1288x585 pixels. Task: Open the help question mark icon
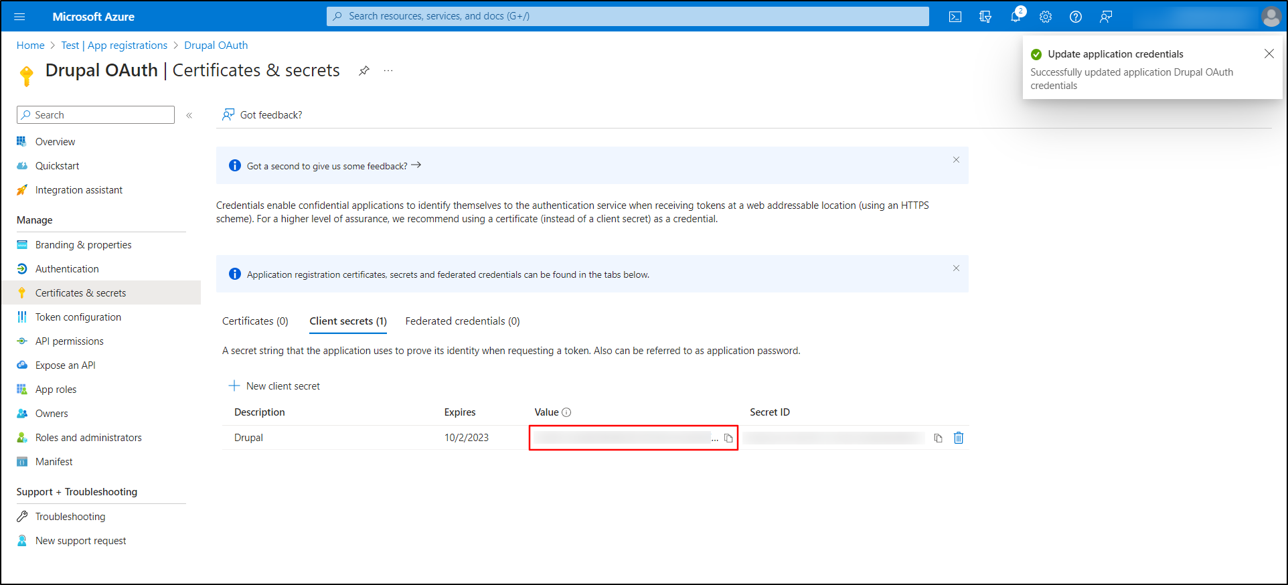click(1076, 17)
